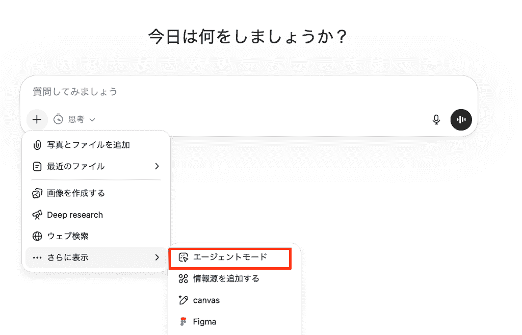Click the plus attachment button

tap(37, 119)
